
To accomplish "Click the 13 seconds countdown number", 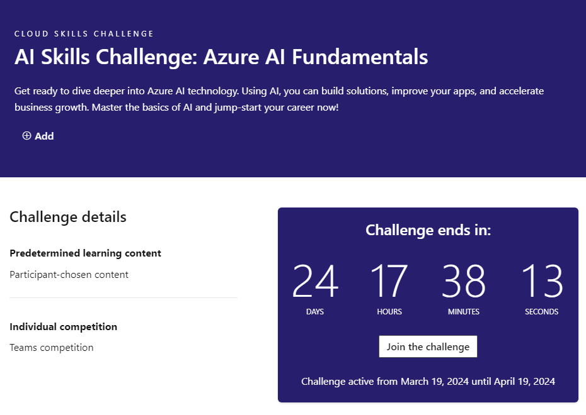I will pos(541,281).
